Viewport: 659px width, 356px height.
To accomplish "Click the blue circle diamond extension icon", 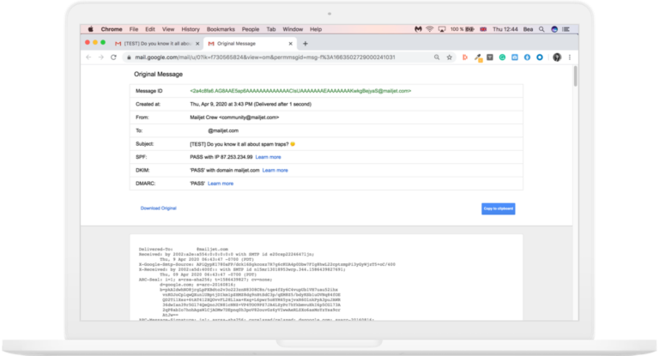I will point(527,57).
